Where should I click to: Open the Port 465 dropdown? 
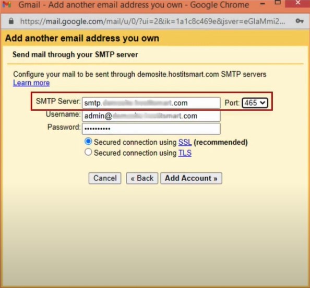point(255,103)
